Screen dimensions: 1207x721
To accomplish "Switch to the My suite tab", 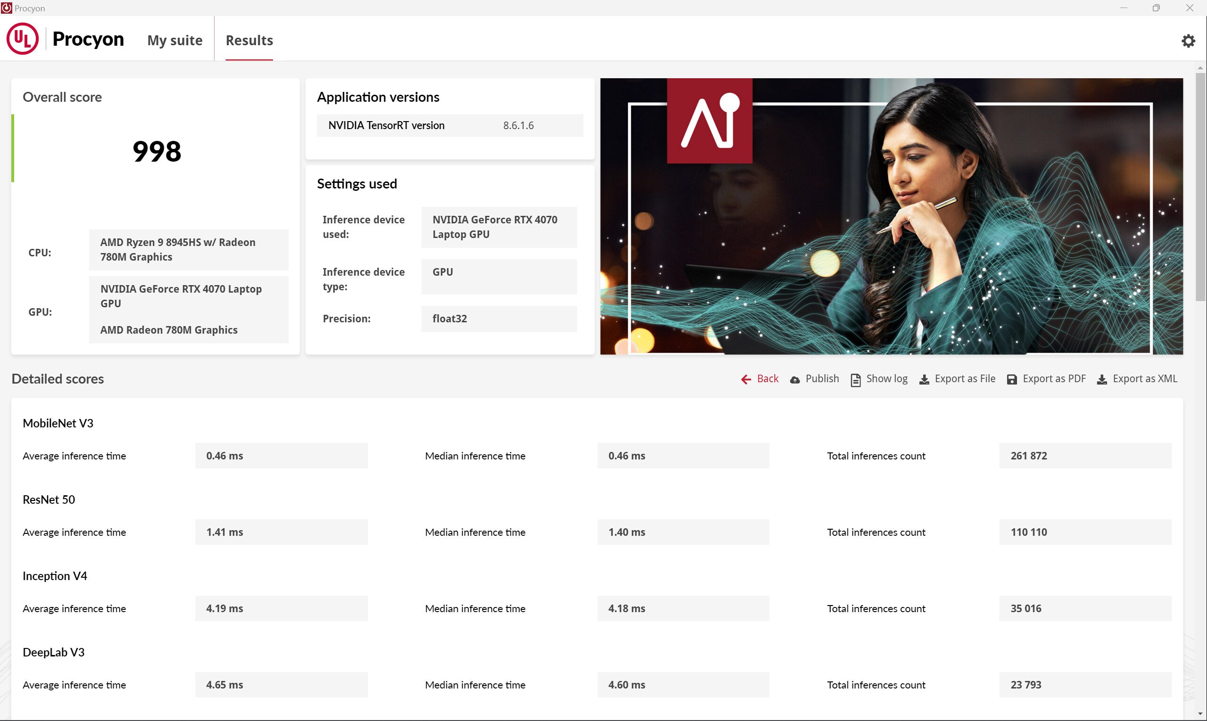I will 174,41.
